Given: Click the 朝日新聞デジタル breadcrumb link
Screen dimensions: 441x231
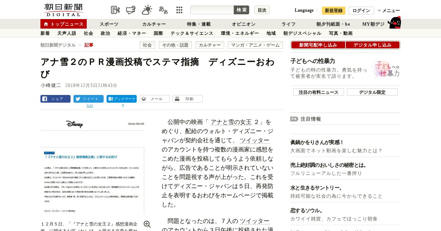Looking at the screenshot, I should click(x=58, y=45).
